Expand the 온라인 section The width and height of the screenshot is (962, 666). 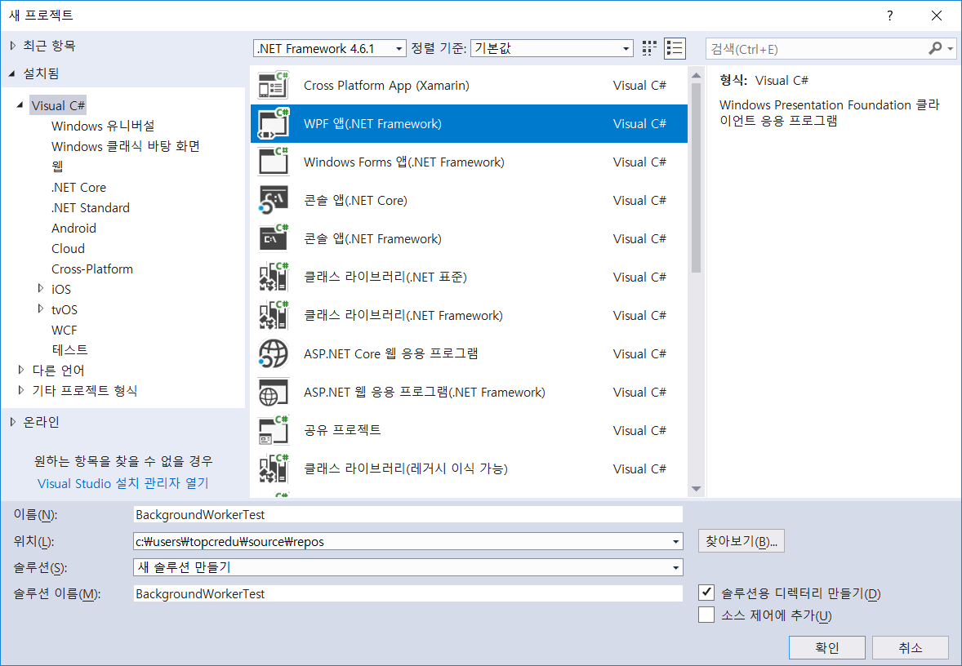pyautogui.click(x=14, y=421)
